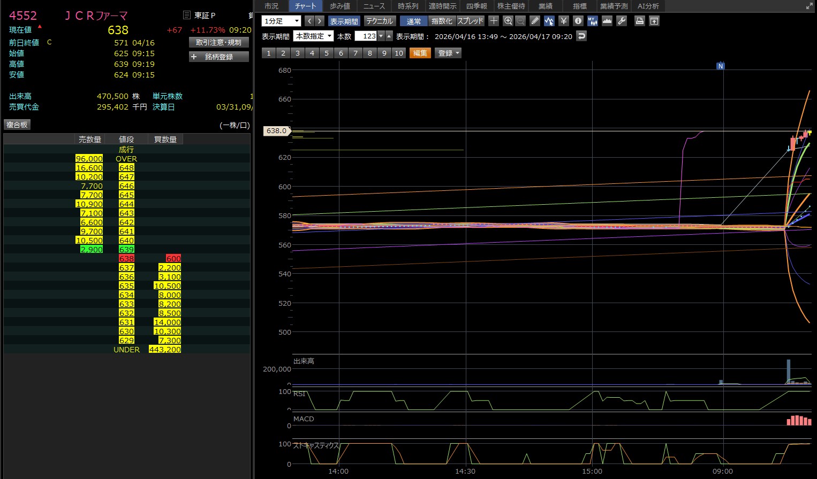The height and width of the screenshot is (479, 817).
Task: Open the wrench chart settings icon
Action: pos(622,21)
